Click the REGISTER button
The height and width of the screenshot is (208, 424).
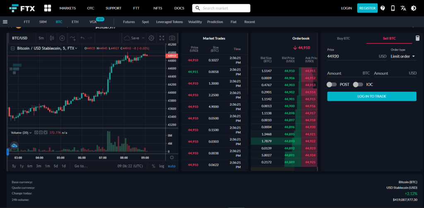[x=367, y=8]
